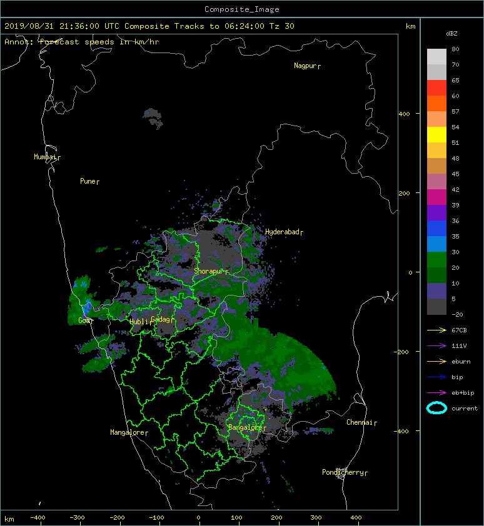
Task: Select the amber 51 dBZ swatch
Action: [x=436, y=150]
